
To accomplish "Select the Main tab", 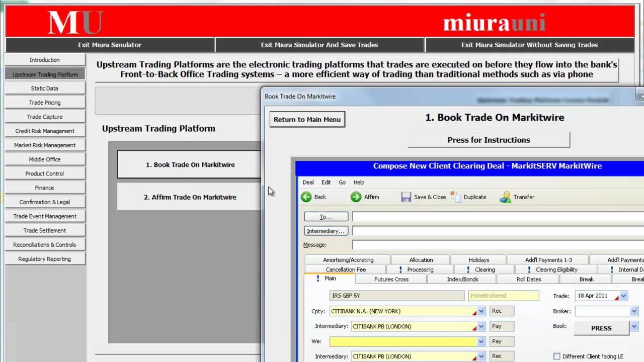I will (x=330, y=278).
